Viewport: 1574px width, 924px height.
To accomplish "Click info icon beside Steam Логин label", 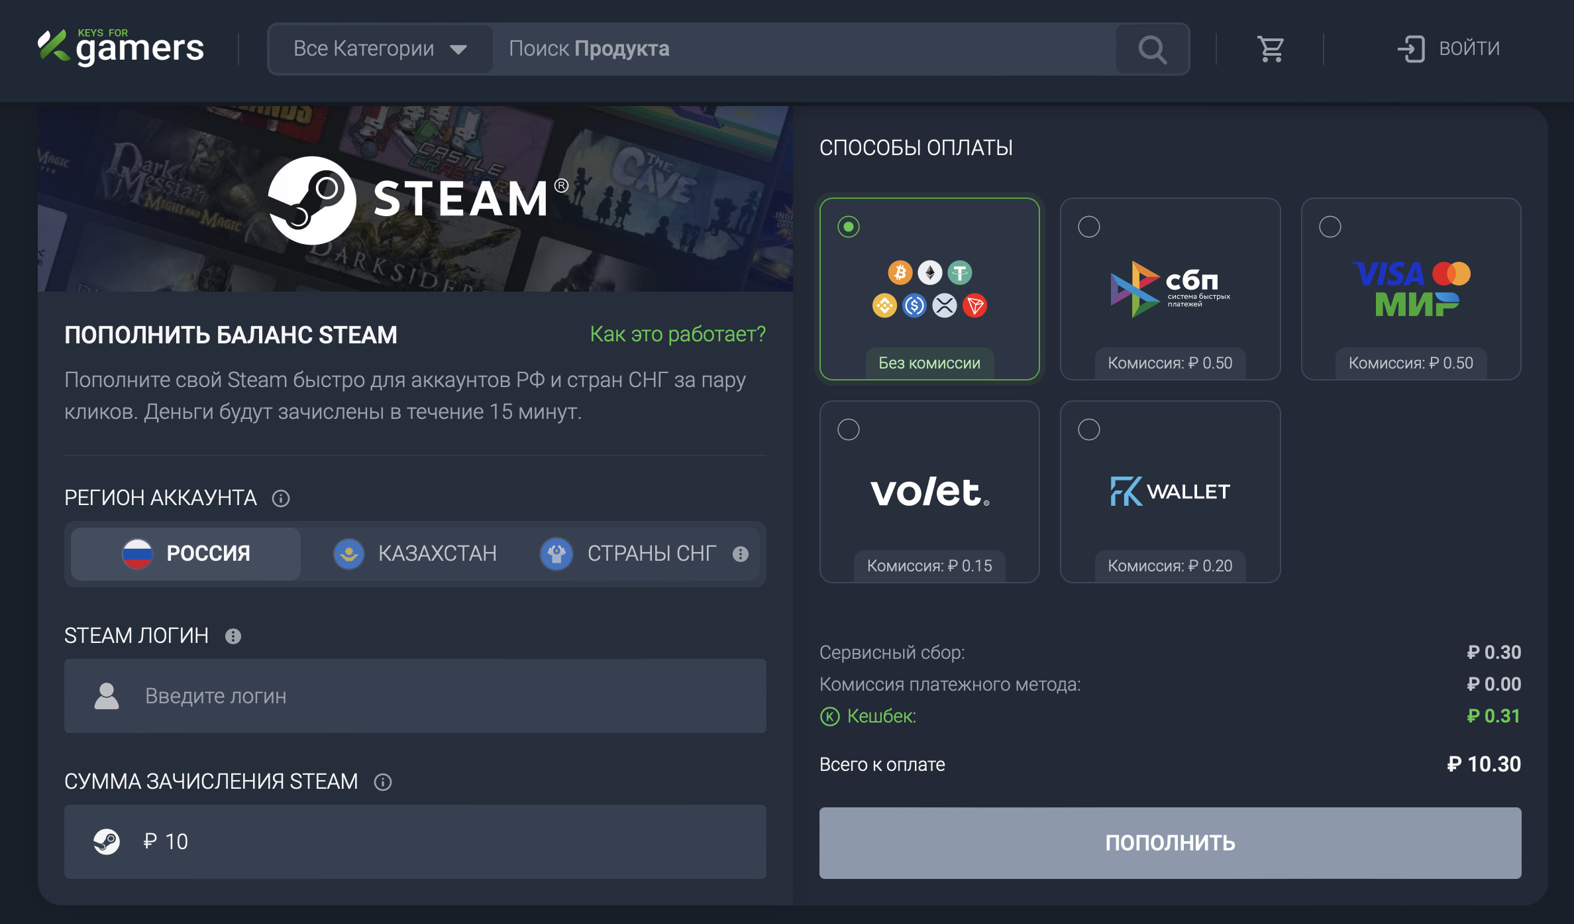I will (x=233, y=636).
